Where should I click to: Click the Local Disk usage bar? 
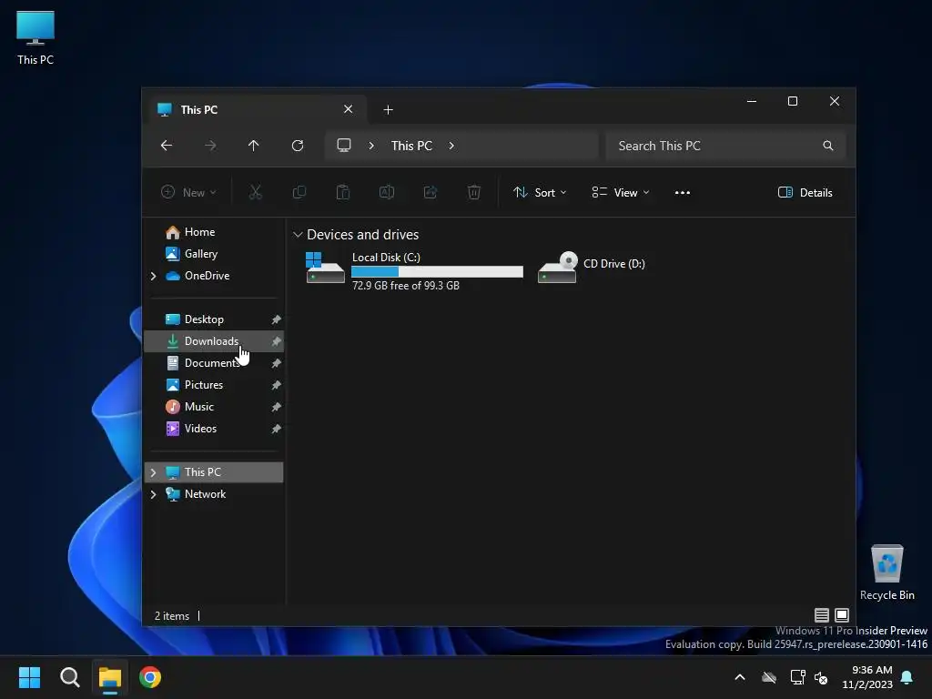tap(437, 271)
